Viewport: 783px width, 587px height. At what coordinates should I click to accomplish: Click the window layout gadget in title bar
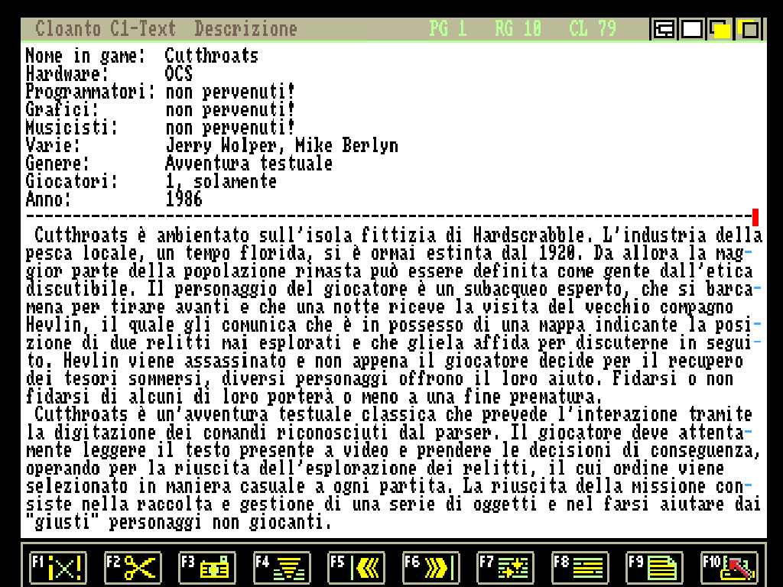click(x=664, y=30)
